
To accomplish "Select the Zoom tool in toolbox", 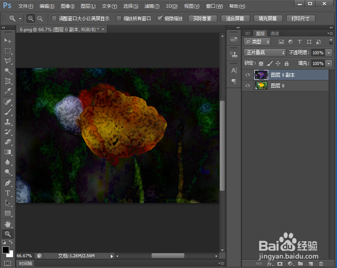I will [x=8, y=234].
